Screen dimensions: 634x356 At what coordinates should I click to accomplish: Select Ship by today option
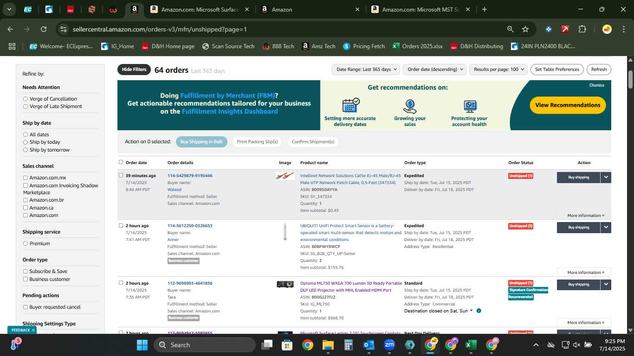tap(26, 142)
